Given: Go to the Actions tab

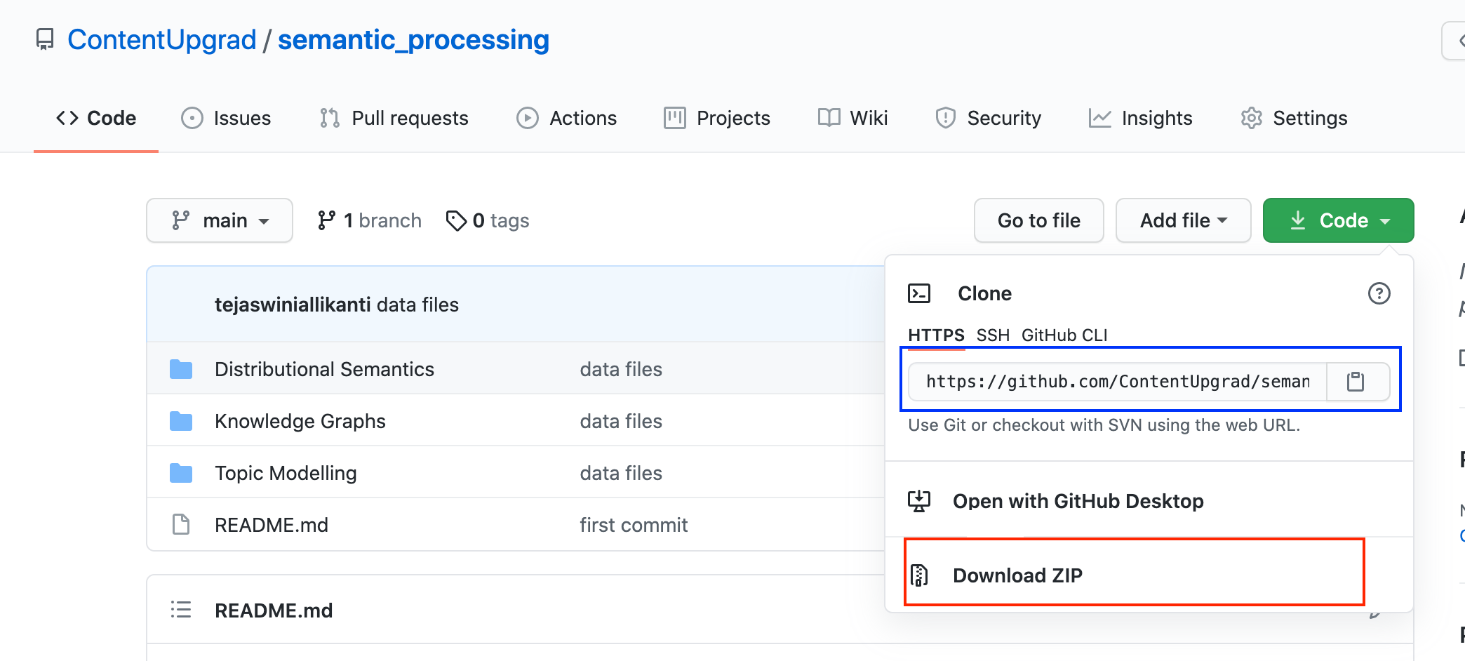Looking at the screenshot, I should pyautogui.click(x=567, y=118).
